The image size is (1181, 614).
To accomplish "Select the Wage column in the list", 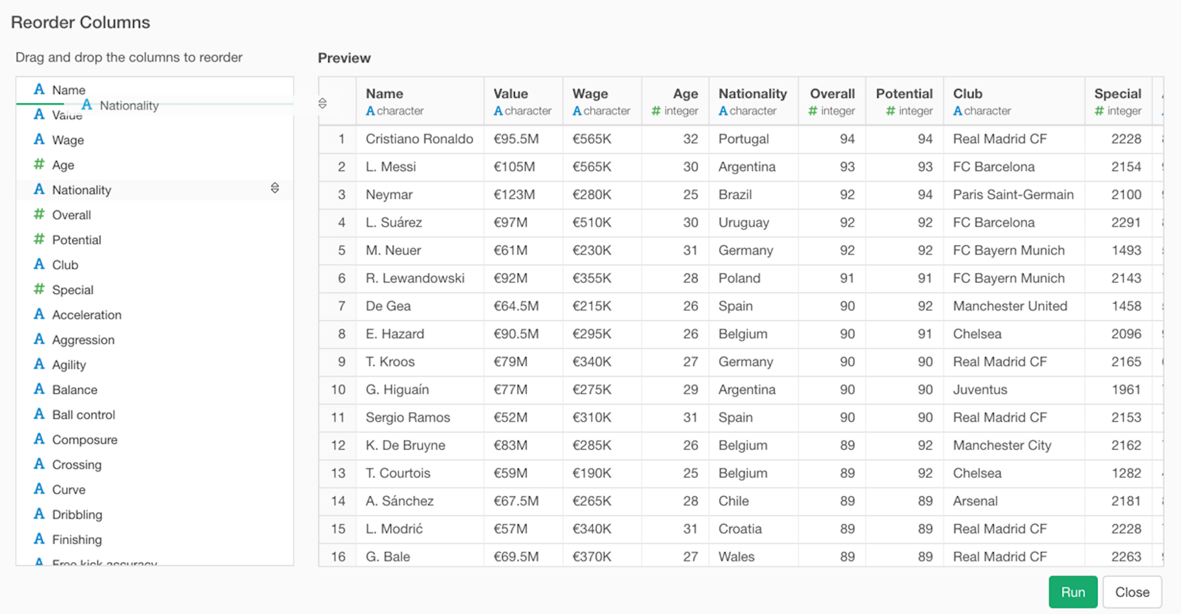I will point(155,140).
